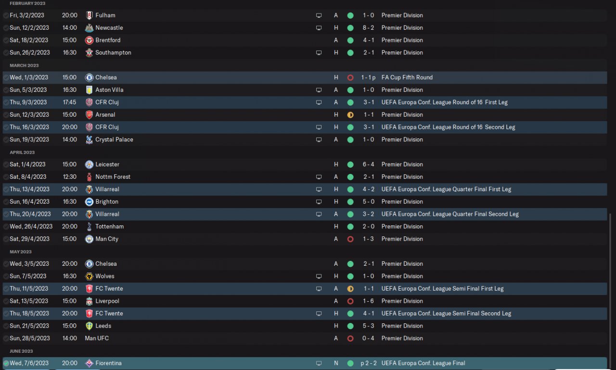The width and height of the screenshot is (616, 370).
Task: Click the green win indicator on the Leicester row
Action: click(350, 164)
